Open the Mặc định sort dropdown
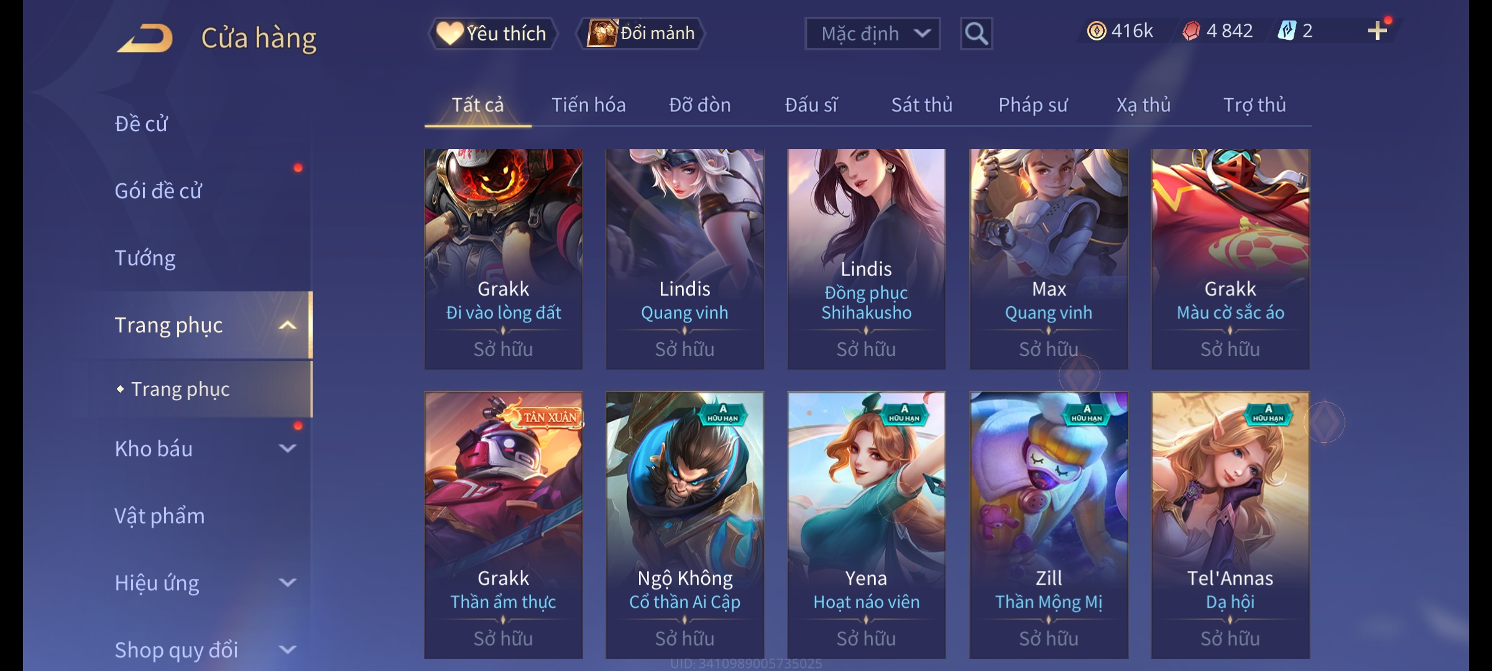The width and height of the screenshot is (1492, 671). pos(872,34)
